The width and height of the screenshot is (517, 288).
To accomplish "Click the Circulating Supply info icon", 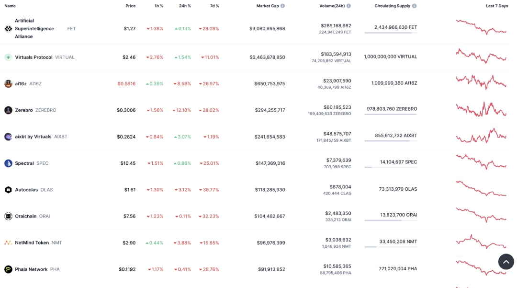I will [x=415, y=6].
